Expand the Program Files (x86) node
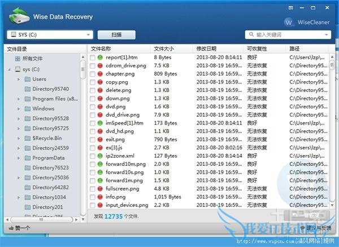This screenshot has height=247, width=339. (19, 99)
